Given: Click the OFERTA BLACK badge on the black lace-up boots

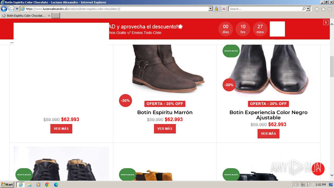Looking at the screenshot, I should pos(24,174).
